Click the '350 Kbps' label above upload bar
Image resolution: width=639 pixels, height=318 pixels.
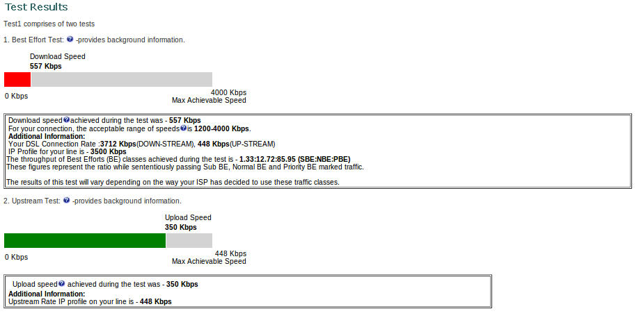(x=181, y=227)
